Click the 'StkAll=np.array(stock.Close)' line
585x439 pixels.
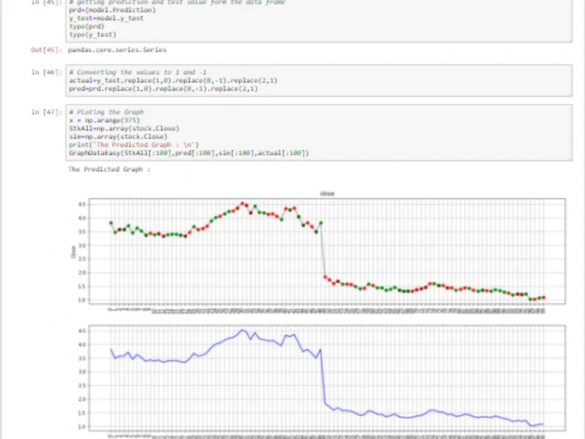click(x=124, y=128)
